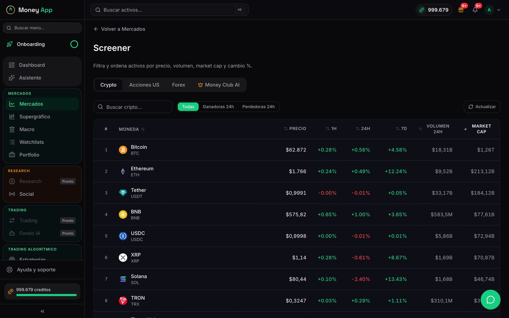Sort by the Volumen 24H column
The image size is (509, 318).
pyautogui.click(x=435, y=129)
